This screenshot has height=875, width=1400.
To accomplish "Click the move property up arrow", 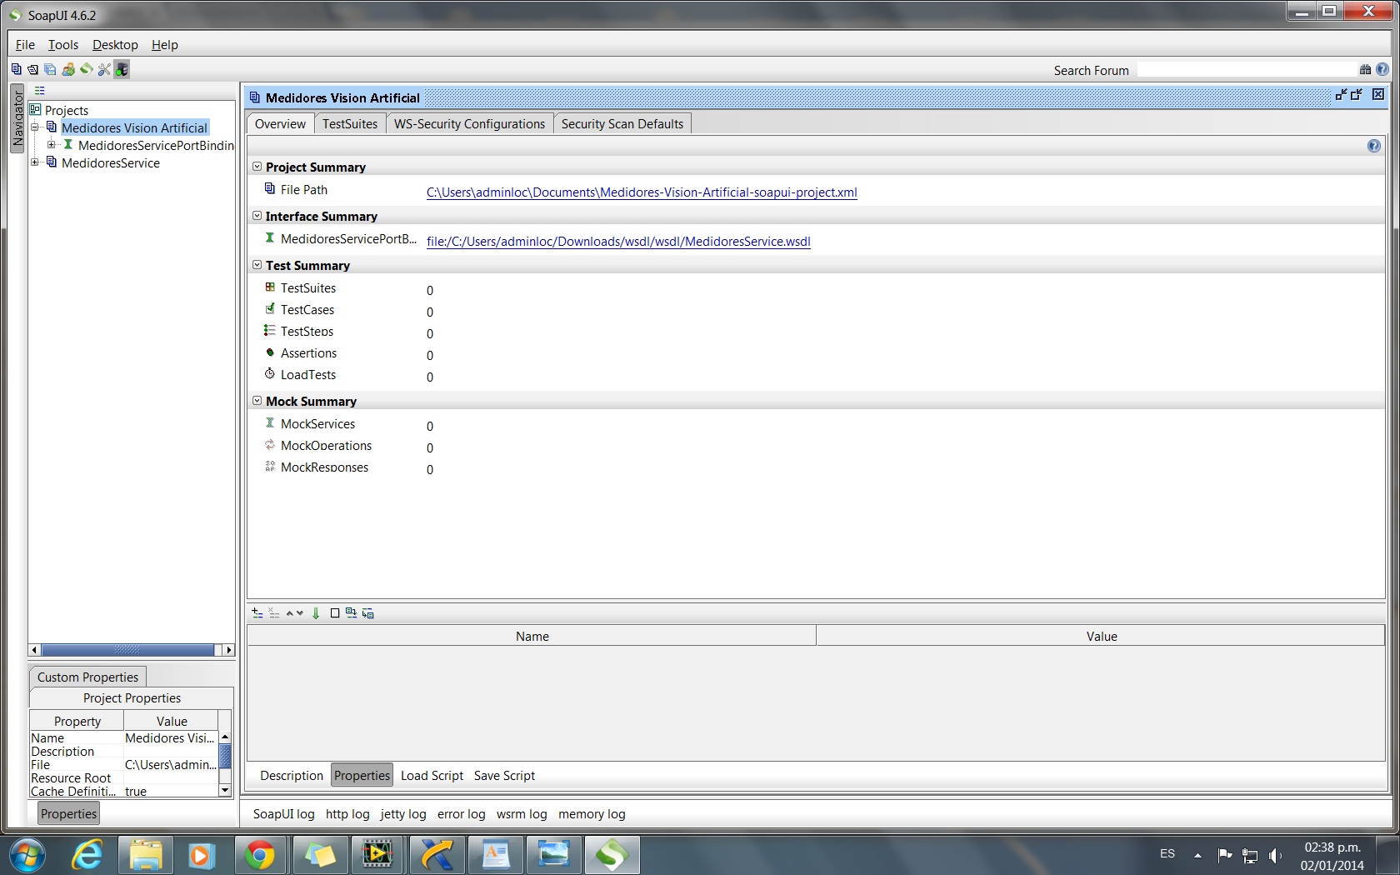I will 290,613.
